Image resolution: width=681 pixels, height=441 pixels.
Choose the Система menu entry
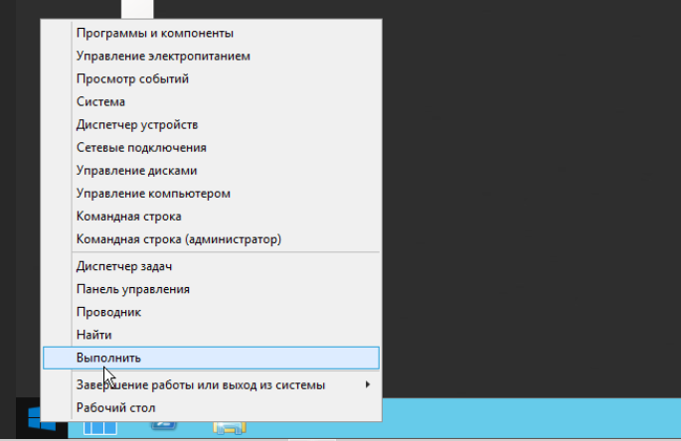click(x=100, y=102)
